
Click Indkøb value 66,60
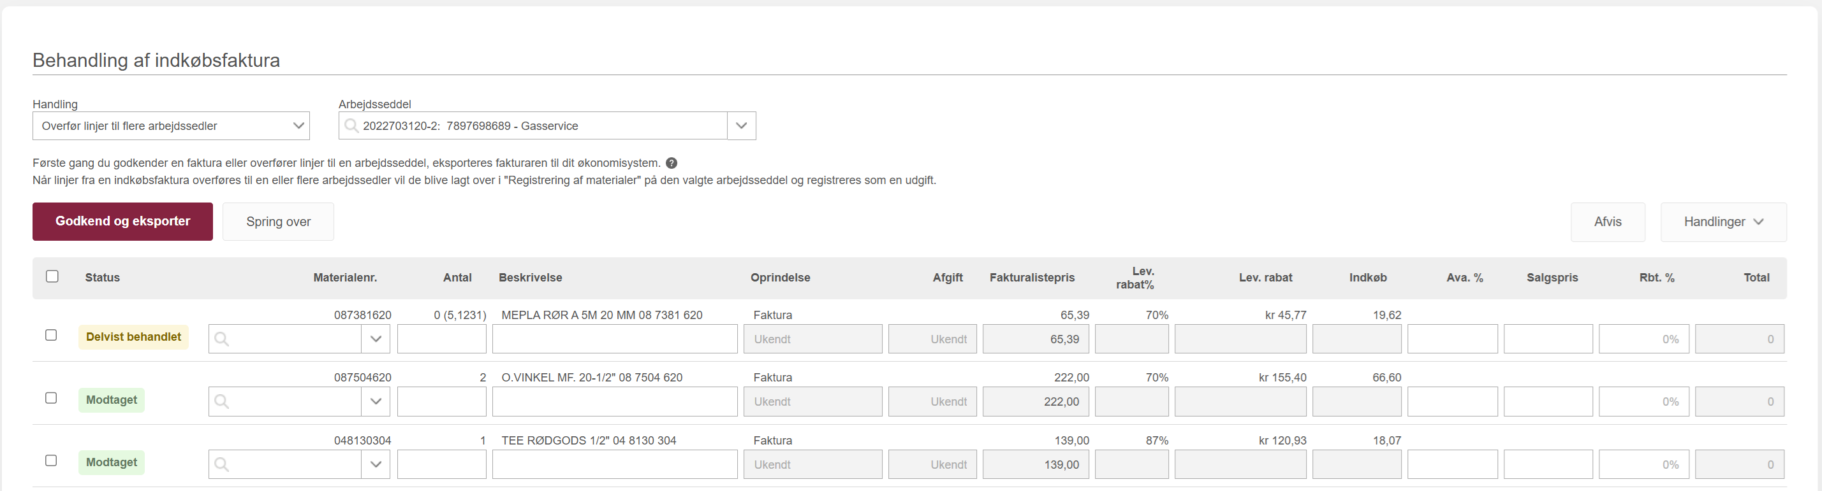1387,377
